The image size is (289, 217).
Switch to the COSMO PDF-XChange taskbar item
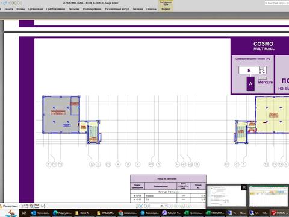(279, 213)
